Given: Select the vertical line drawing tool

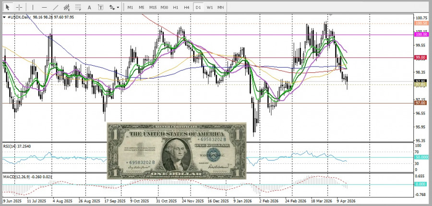Looking at the screenshot, I should click(x=33, y=8).
